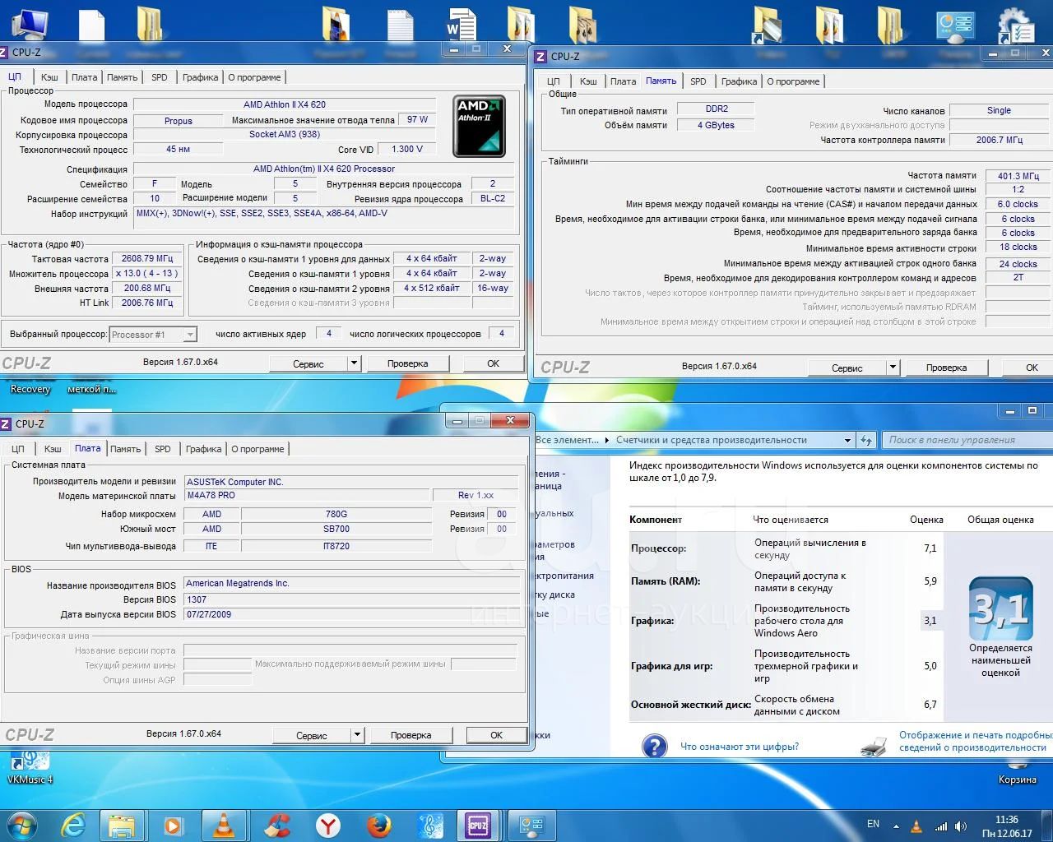This screenshot has width=1053, height=842.
Task: Click BIOS date '07/27/2009' value
Action: pos(351,614)
